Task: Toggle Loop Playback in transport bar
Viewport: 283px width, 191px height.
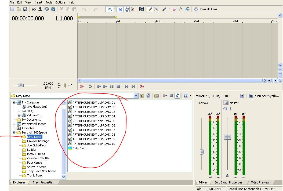Action: tap(90, 87)
